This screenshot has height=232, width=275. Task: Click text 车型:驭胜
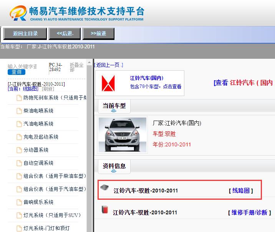pyautogui.click(x=164, y=134)
